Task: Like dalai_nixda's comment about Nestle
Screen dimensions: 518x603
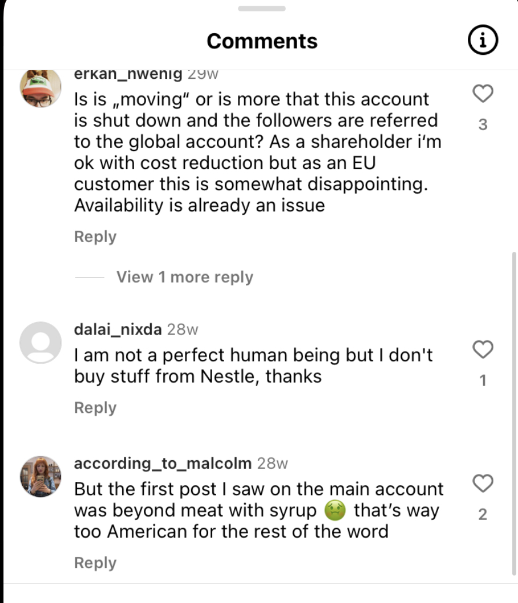Action: pos(483,349)
